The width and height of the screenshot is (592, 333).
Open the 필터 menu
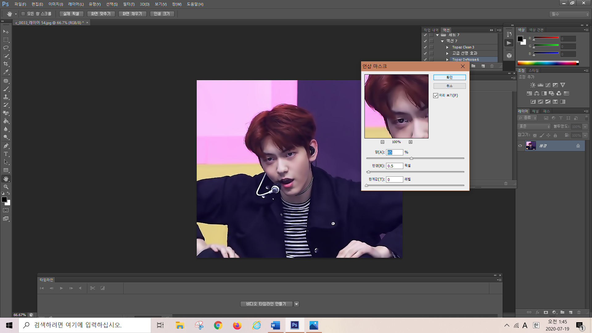coord(129,4)
